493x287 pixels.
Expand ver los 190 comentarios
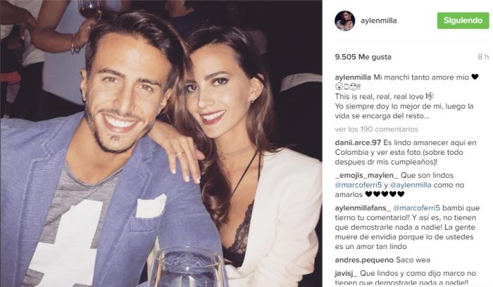click(x=376, y=129)
